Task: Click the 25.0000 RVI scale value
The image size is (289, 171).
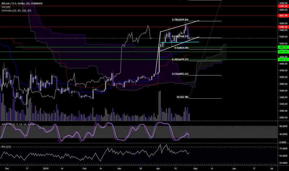Action: pyautogui.click(x=283, y=163)
